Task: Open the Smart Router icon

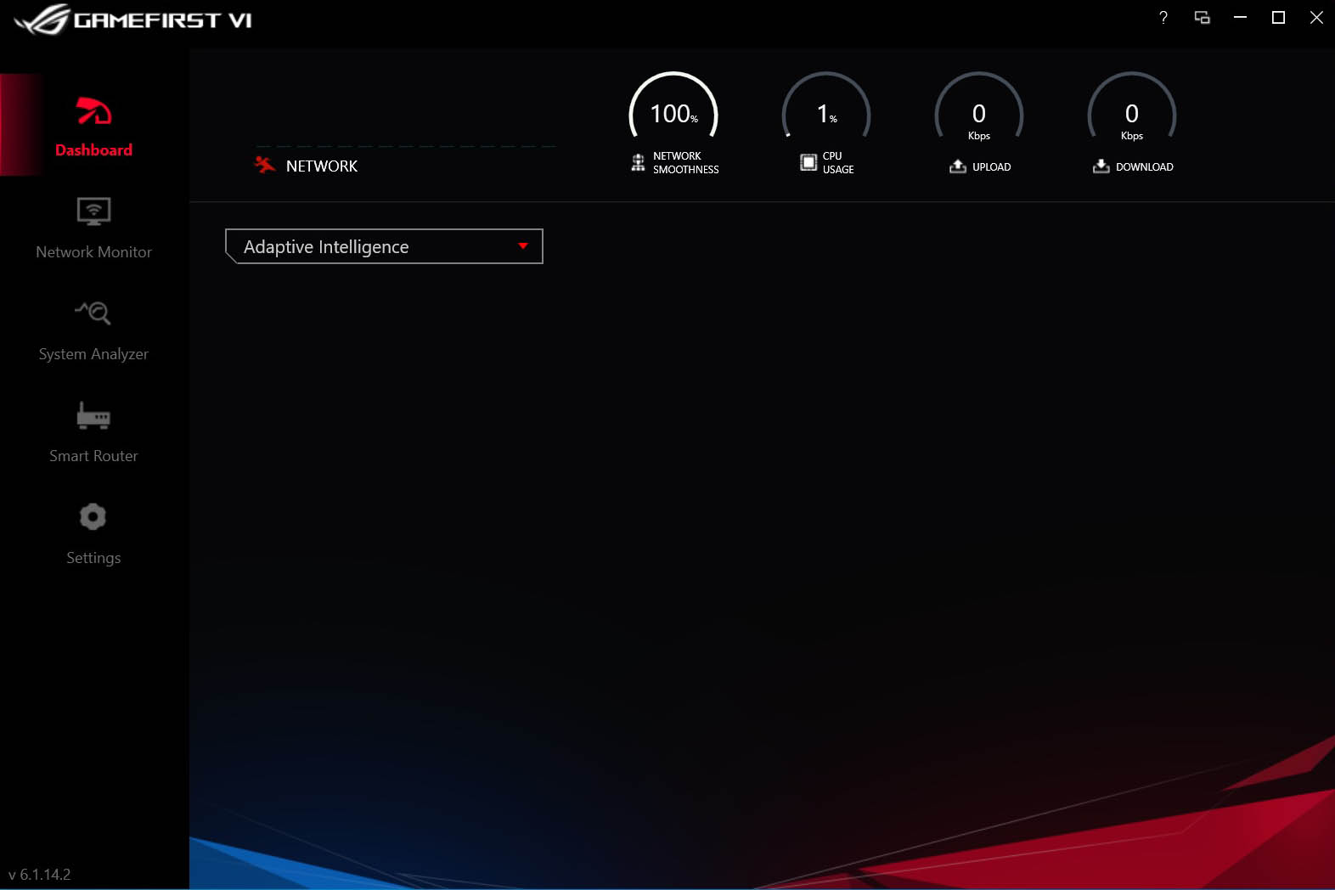Action: tap(93, 415)
